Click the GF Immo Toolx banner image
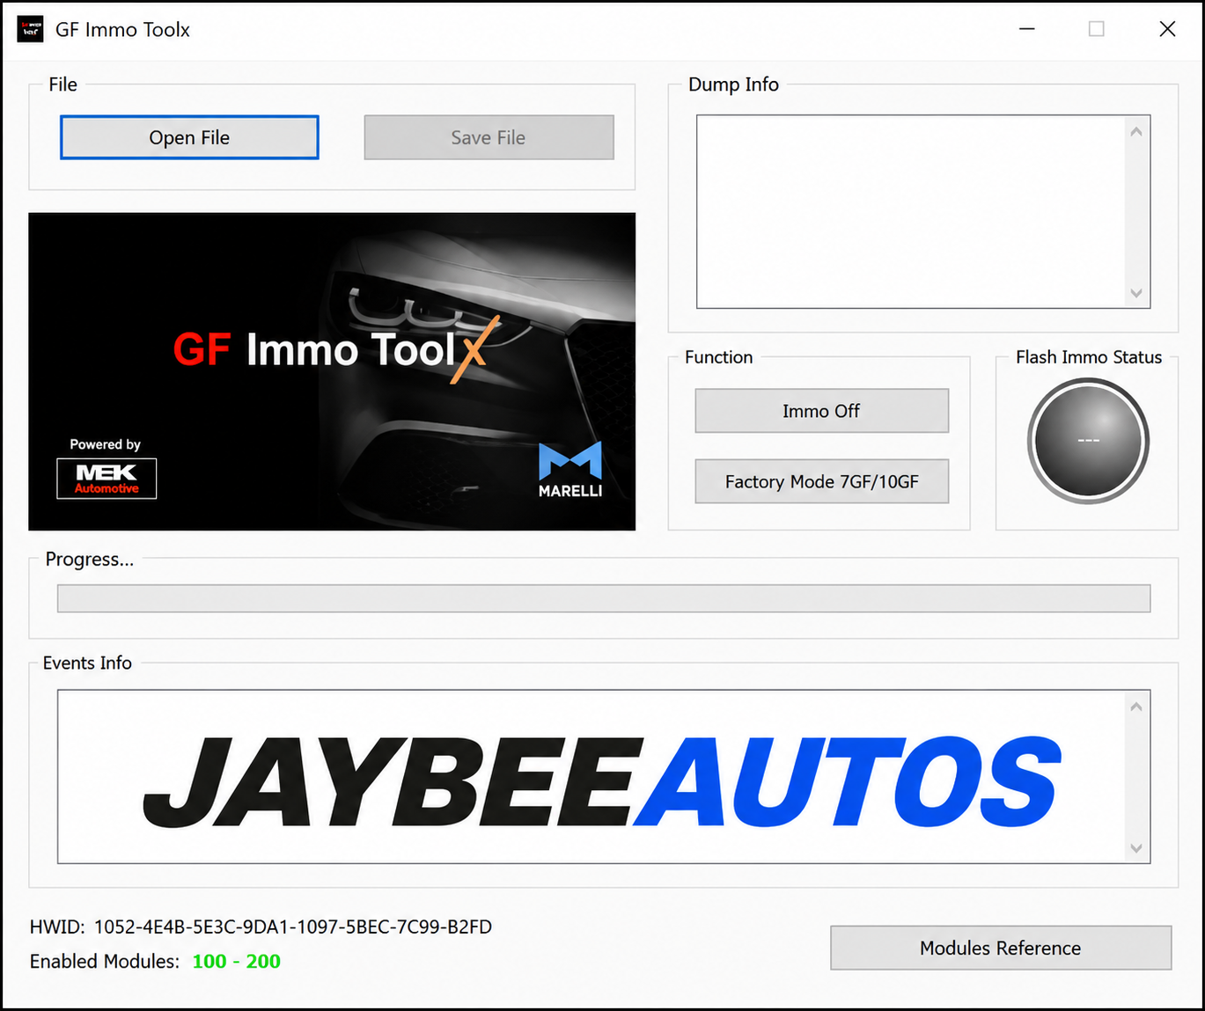This screenshot has width=1205, height=1011. [332, 371]
